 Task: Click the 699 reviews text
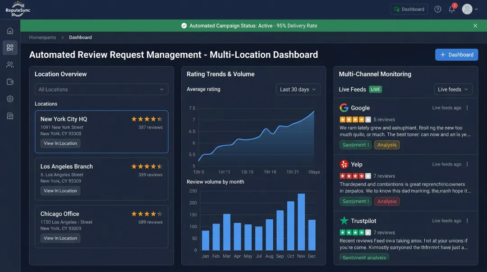point(150,222)
